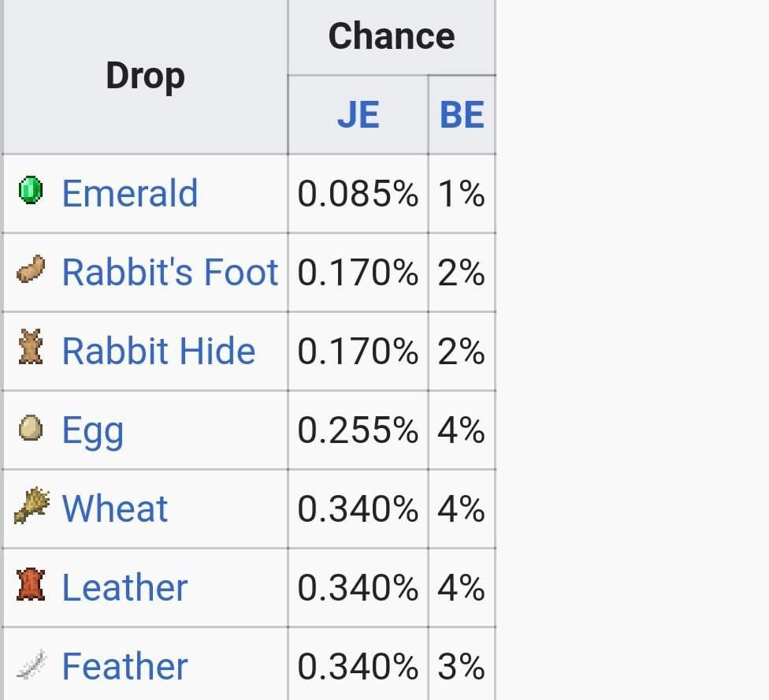The height and width of the screenshot is (700, 769).
Task: Click the Feather 3% BE chance cell
Action: pyautogui.click(x=462, y=667)
